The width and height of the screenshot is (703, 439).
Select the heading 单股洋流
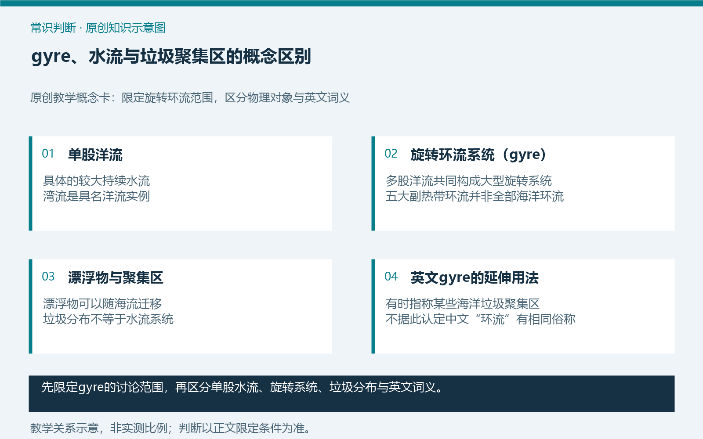pyautogui.click(x=95, y=155)
